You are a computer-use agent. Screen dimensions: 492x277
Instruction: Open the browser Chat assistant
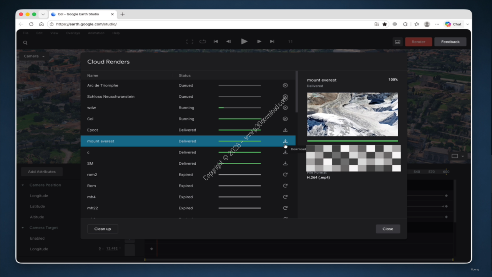coord(453,24)
